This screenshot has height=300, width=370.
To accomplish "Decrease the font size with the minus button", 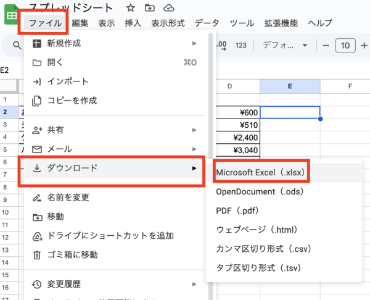I will (326, 45).
